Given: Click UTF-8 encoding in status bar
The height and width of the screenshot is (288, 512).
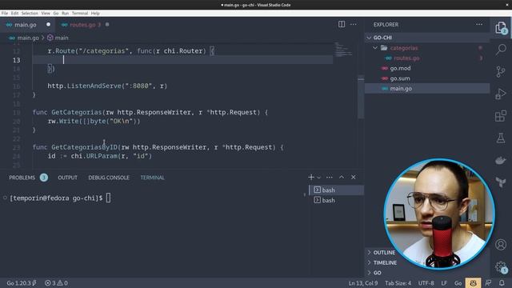Looking at the screenshot, I should (426, 283).
